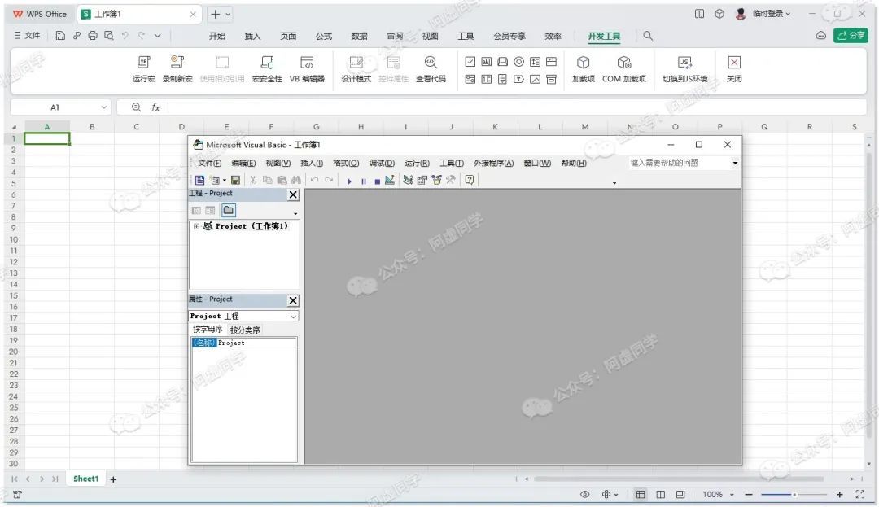
Task: Click the 切换到JS环境 icon
Action: click(x=684, y=63)
